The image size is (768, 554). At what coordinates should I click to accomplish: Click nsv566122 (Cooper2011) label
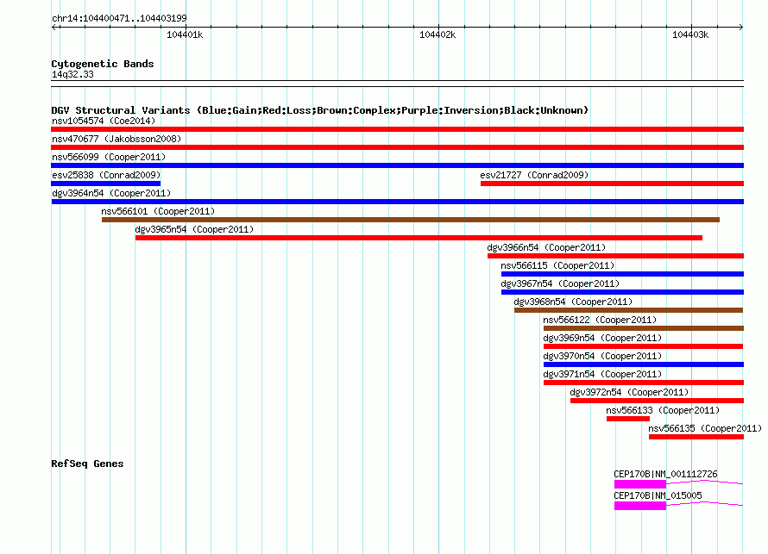click(600, 320)
